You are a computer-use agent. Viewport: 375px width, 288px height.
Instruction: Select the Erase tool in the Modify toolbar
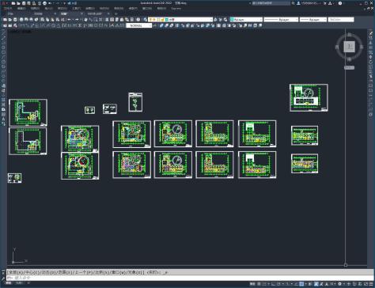coord(370,33)
